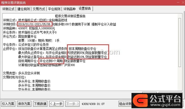Select the 平仓规则 tab
The width and height of the screenshot is (185, 109).
tap(54, 9)
